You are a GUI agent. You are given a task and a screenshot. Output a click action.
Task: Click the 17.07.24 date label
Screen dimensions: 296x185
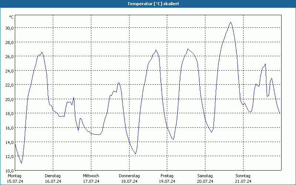click(91, 181)
